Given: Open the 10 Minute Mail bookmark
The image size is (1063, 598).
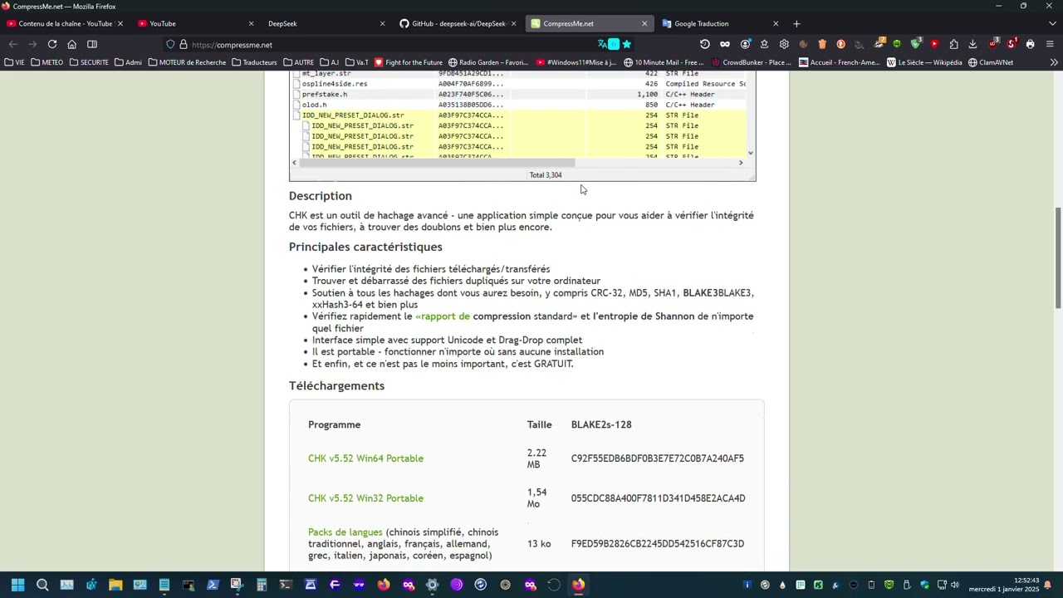Looking at the screenshot, I should click(664, 62).
